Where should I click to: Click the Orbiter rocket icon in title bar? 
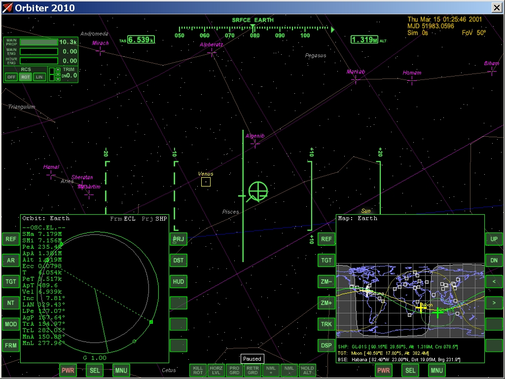[x=7, y=7]
